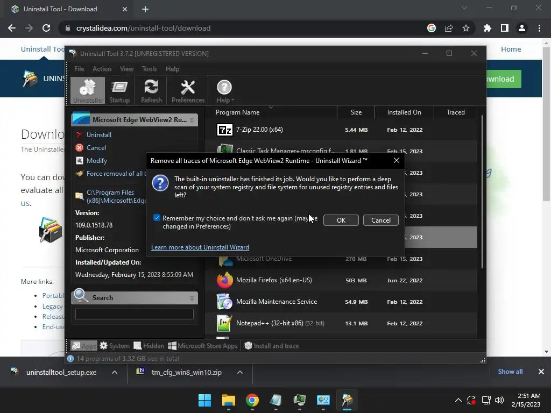This screenshot has height=413, width=551.
Task: Click Show all downloads link
Action: [x=510, y=372]
